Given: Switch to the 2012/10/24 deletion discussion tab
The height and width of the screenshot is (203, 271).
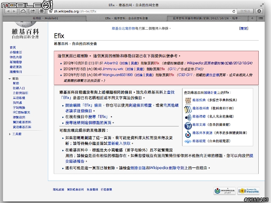Looking at the screenshot, I should (207, 18).
